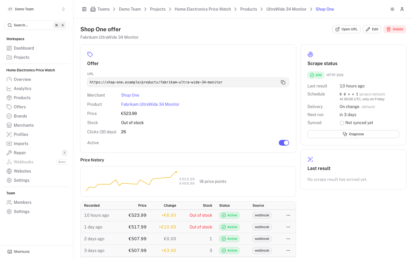
Task: Focus the sidebar Search field
Action: [x=36, y=25]
